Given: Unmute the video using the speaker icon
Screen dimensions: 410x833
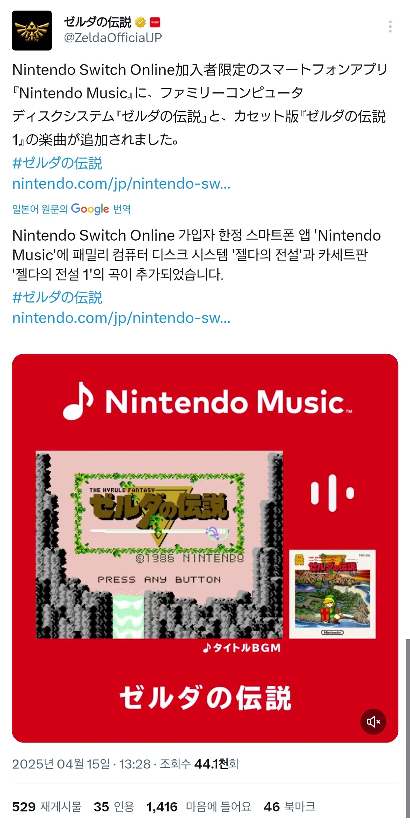Looking at the screenshot, I should click(x=373, y=721).
